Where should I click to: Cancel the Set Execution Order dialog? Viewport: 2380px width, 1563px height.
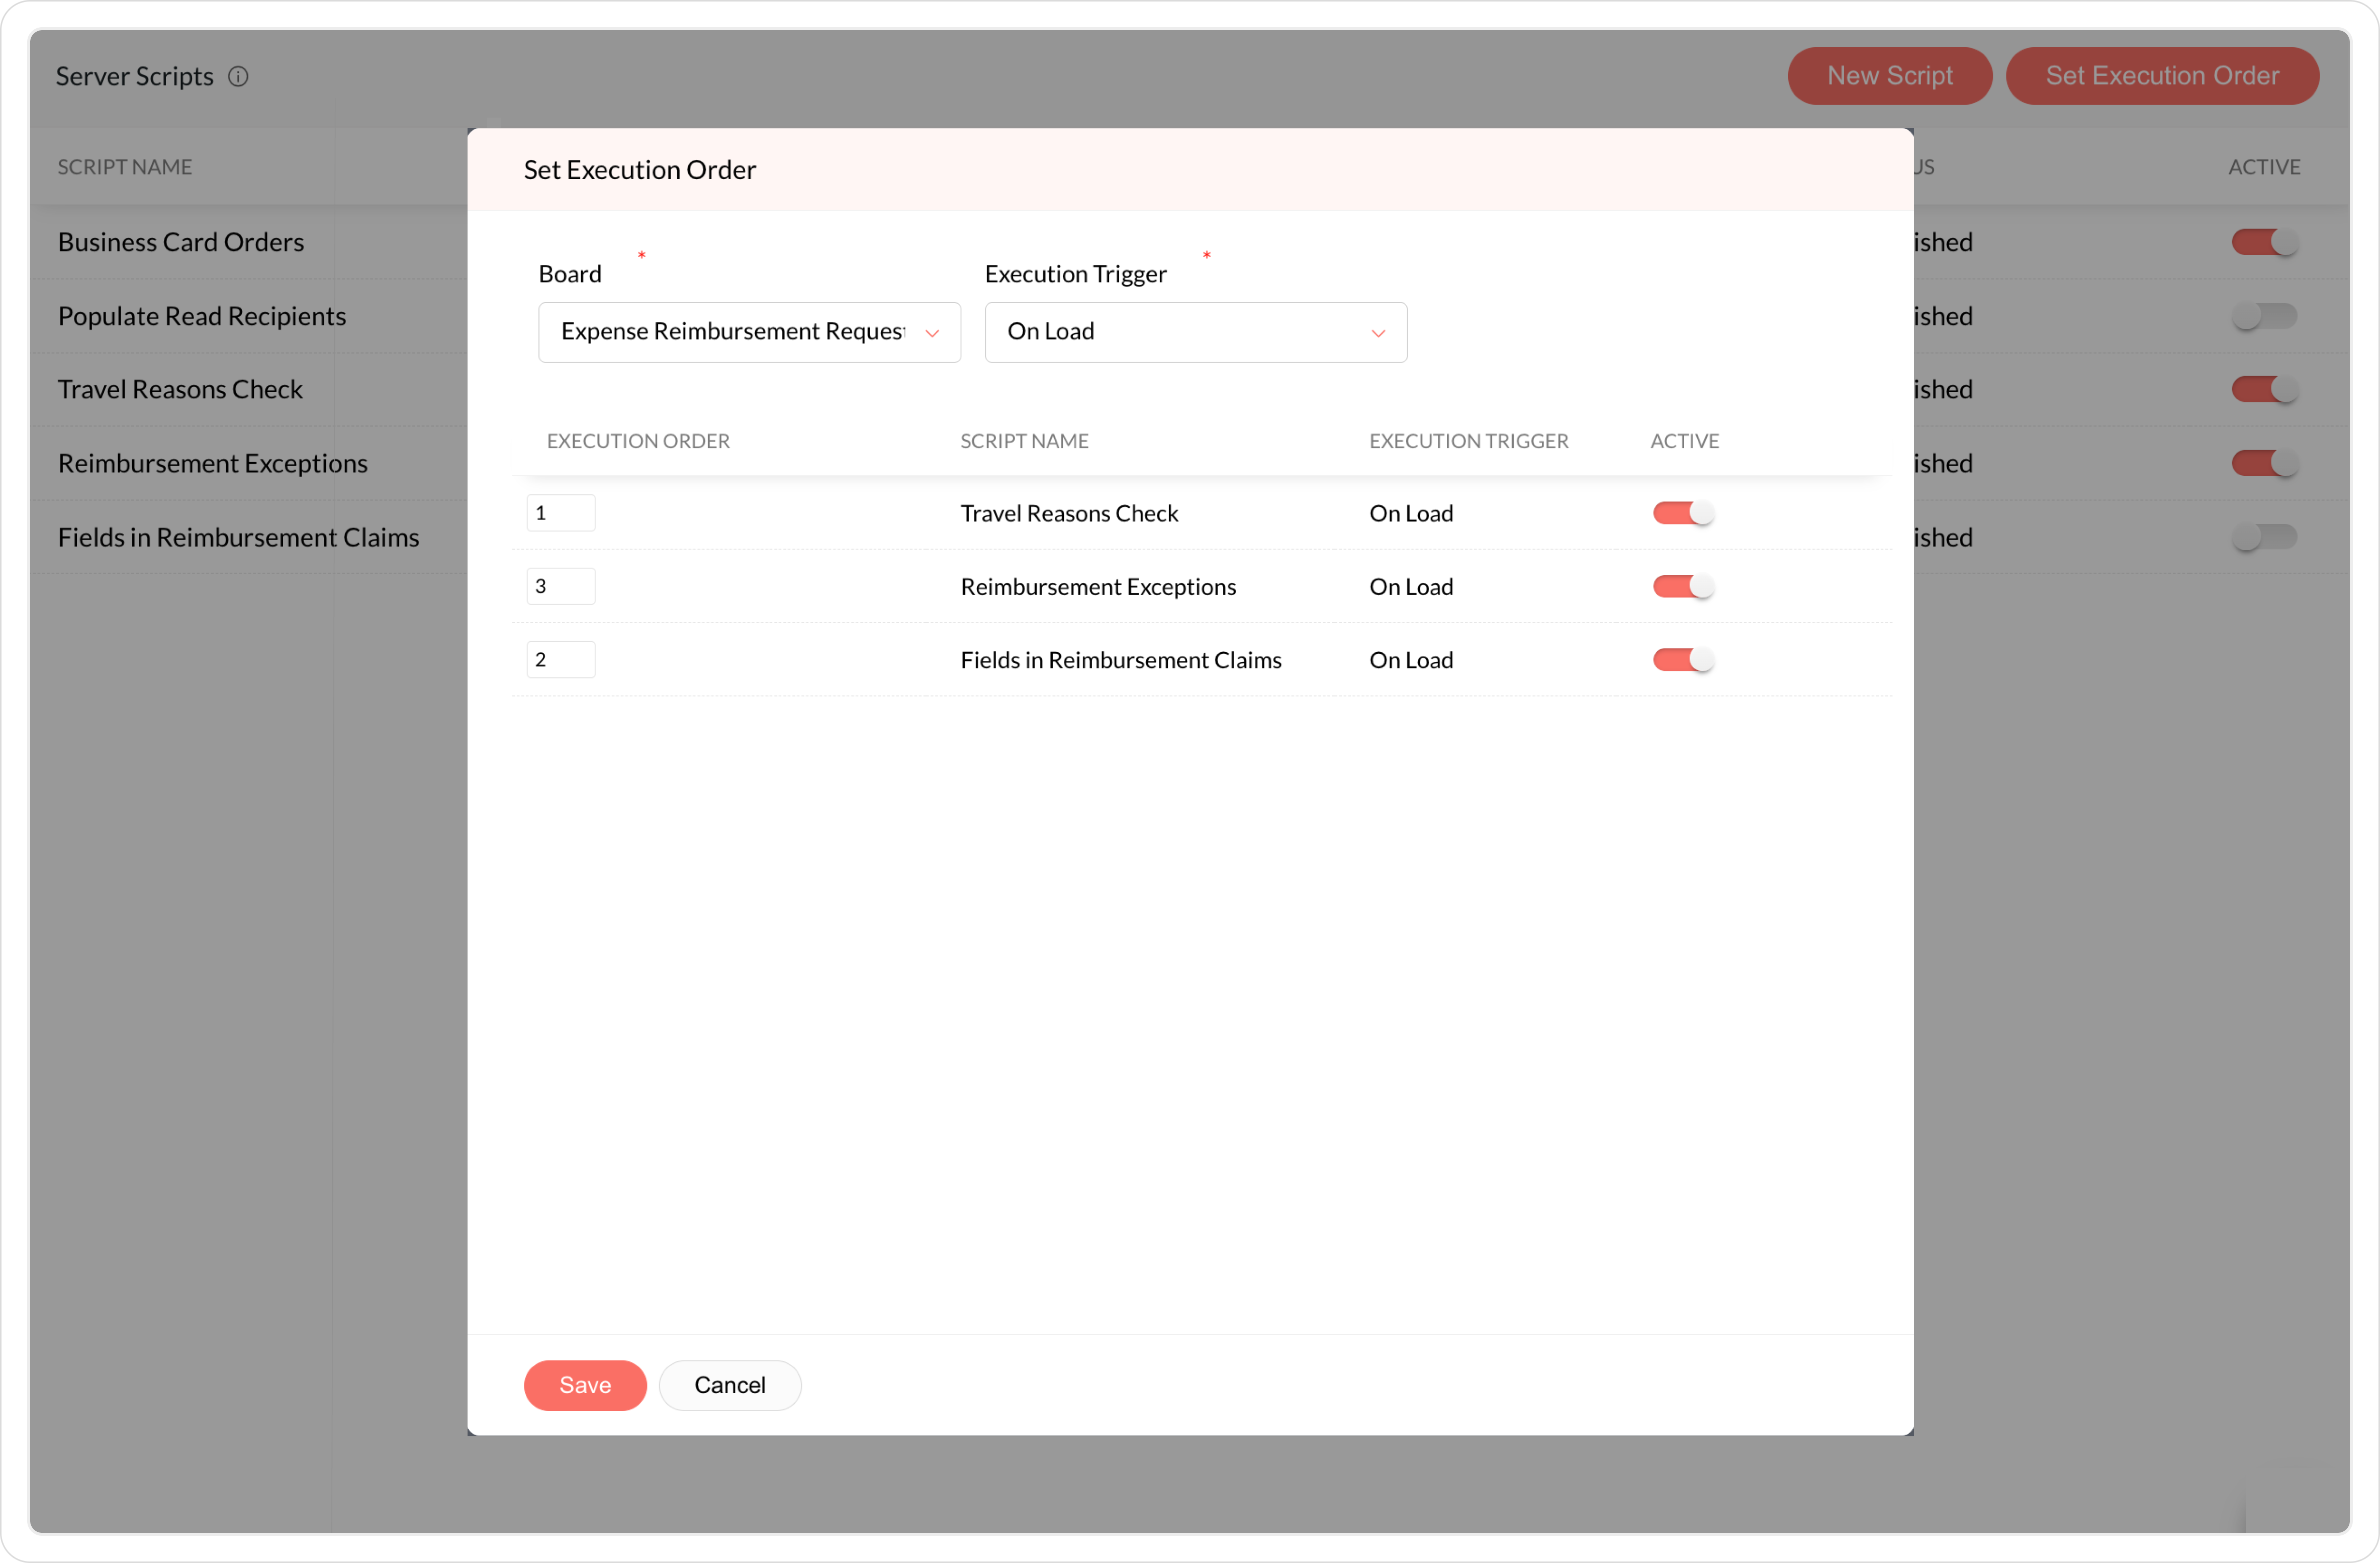729,1385
